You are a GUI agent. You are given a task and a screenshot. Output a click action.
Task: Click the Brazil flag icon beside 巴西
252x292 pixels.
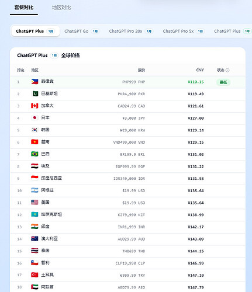(34, 154)
